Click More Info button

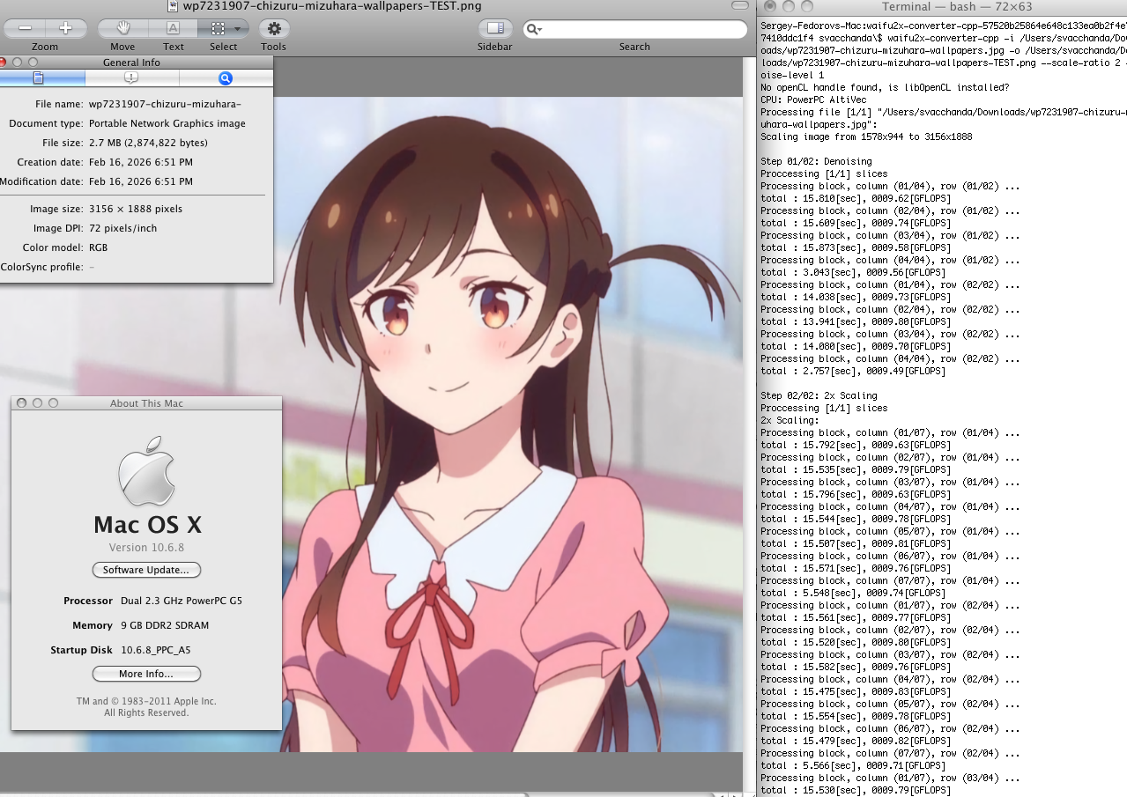point(146,674)
